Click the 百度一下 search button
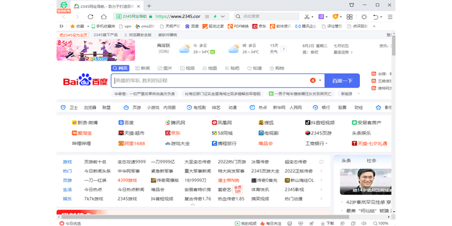This screenshot has width=452, height=226. point(342,81)
